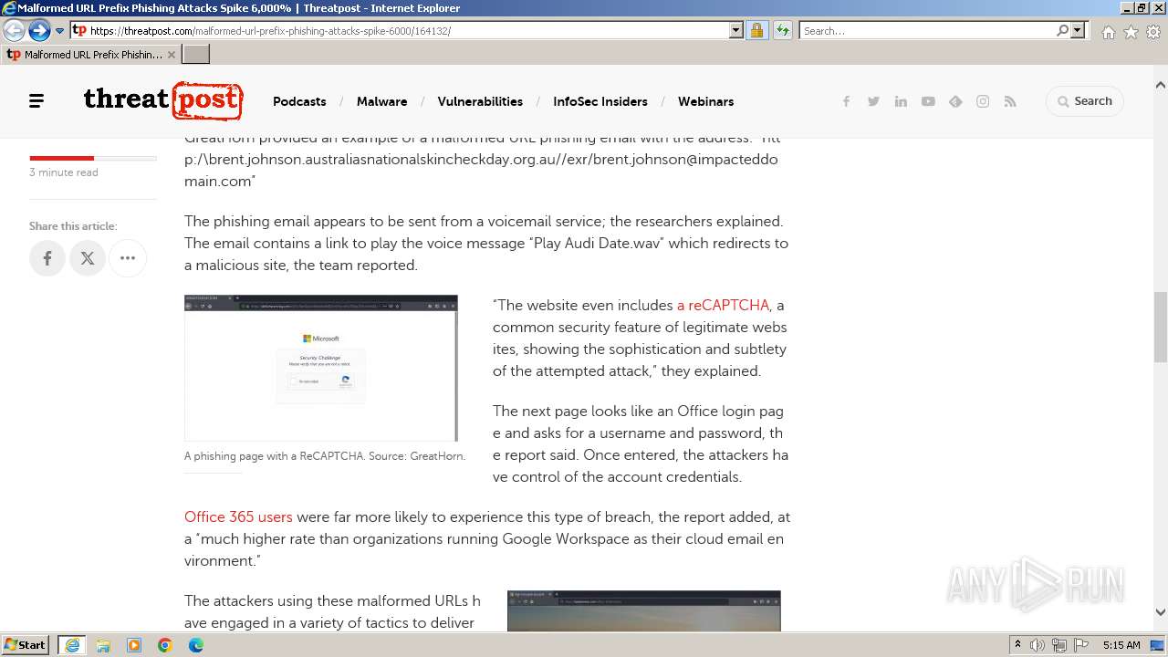
Task: Click the magnifier icon in IE search box
Action: point(1062,30)
